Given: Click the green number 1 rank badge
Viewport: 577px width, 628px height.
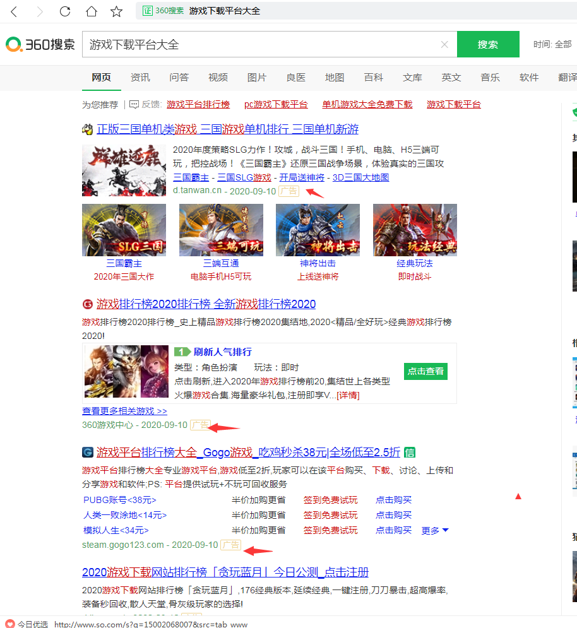Looking at the screenshot, I should click(x=182, y=352).
